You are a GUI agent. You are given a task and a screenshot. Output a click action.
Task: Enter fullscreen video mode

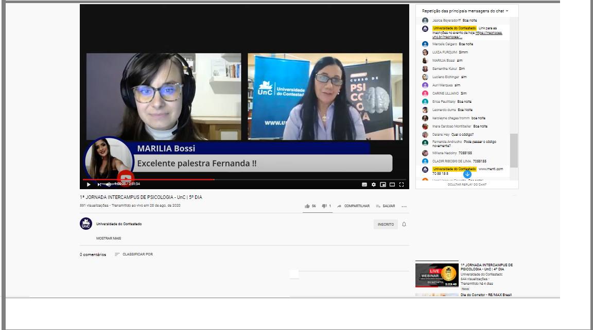[402, 184]
